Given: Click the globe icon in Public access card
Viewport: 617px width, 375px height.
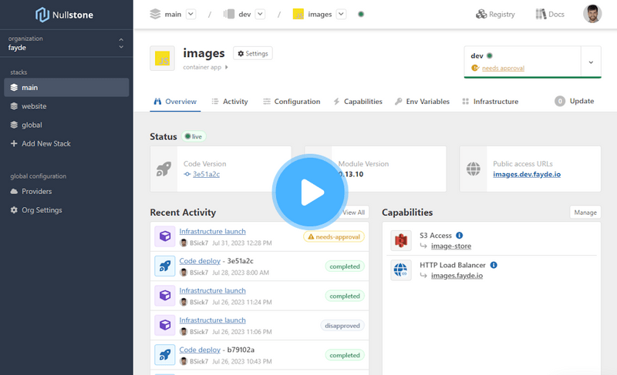Looking at the screenshot, I should [x=474, y=169].
